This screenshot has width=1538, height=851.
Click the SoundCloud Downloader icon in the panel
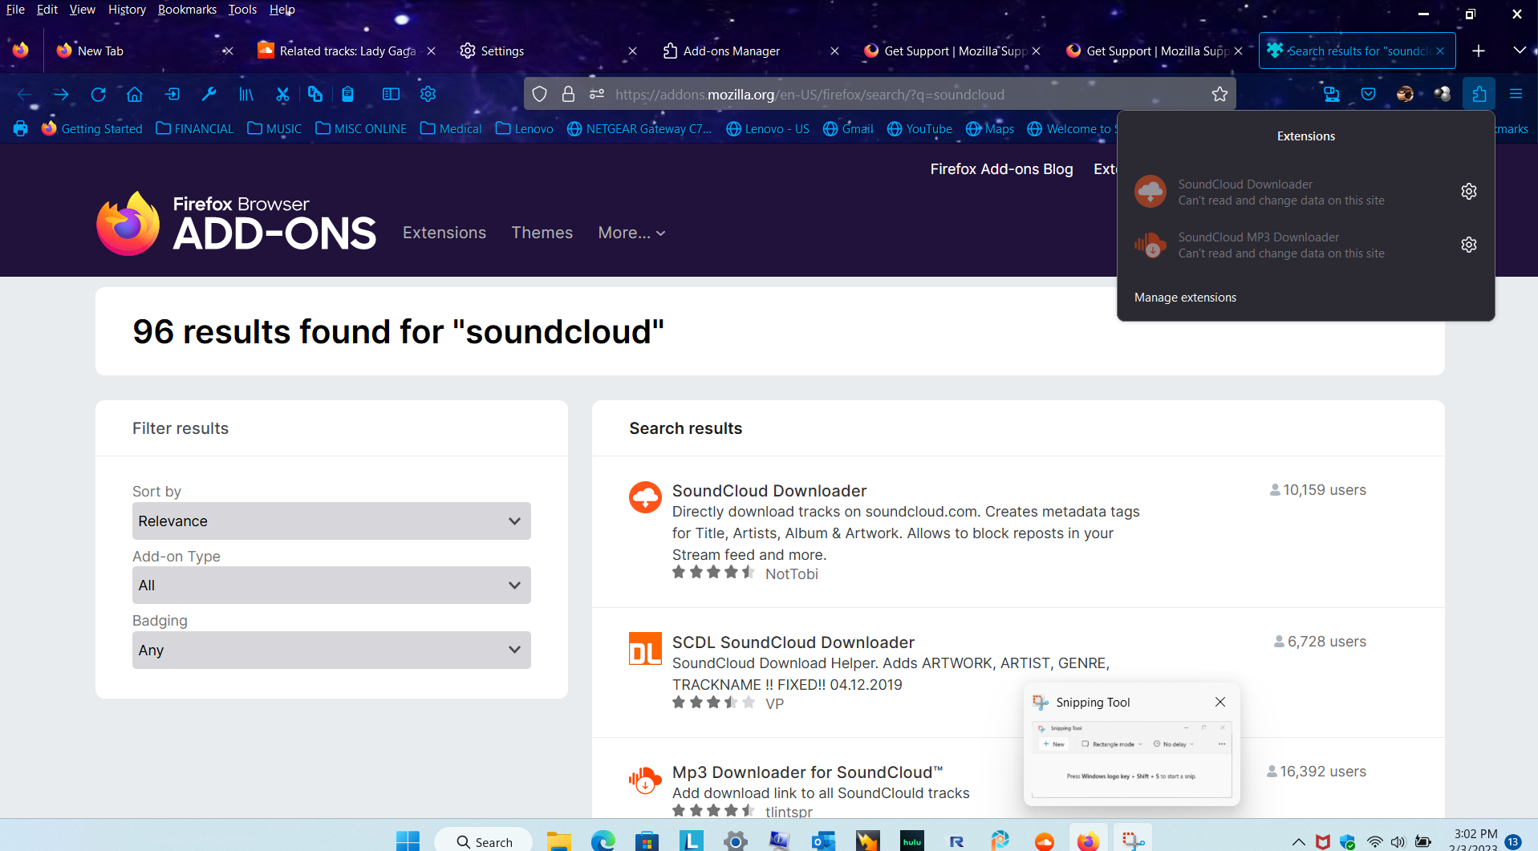click(1150, 192)
